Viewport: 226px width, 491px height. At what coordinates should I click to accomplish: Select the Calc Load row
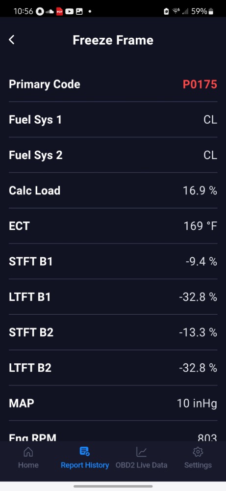pyautogui.click(x=113, y=191)
